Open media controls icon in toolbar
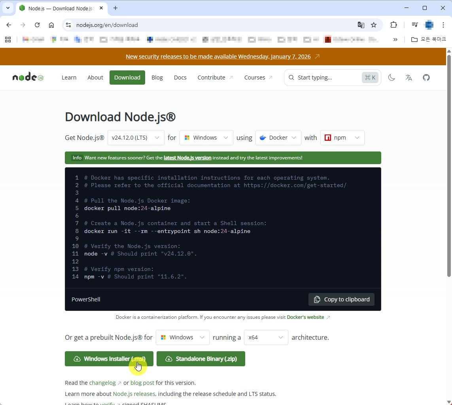The height and width of the screenshot is (405, 452). [415, 25]
